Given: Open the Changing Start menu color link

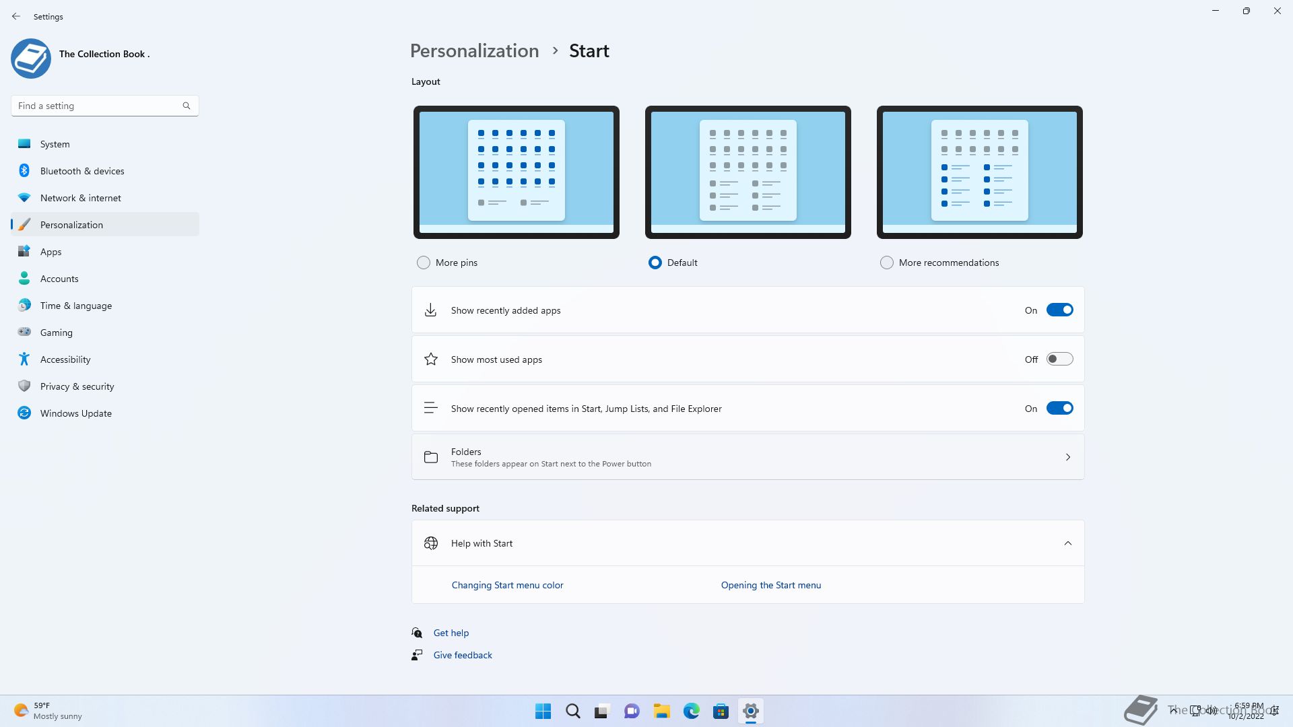Looking at the screenshot, I should [x=507, y=585].
